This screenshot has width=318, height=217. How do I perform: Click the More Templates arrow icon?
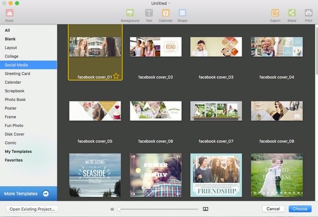46,194
